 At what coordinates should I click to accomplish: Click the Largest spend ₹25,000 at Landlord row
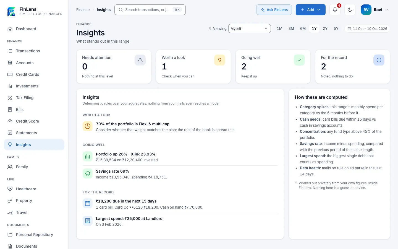click(180, 221)
